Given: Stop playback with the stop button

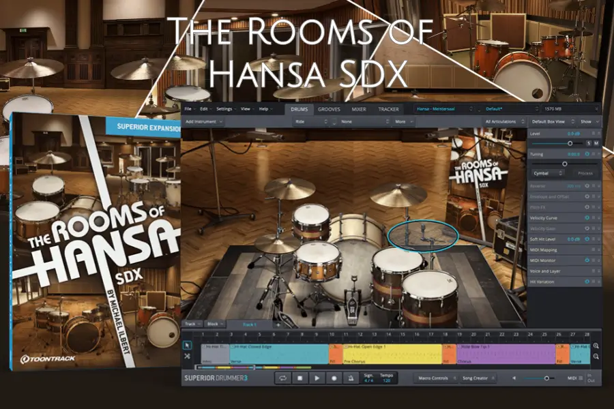Looking at the screenshot, I should click(x=300, y=378).
